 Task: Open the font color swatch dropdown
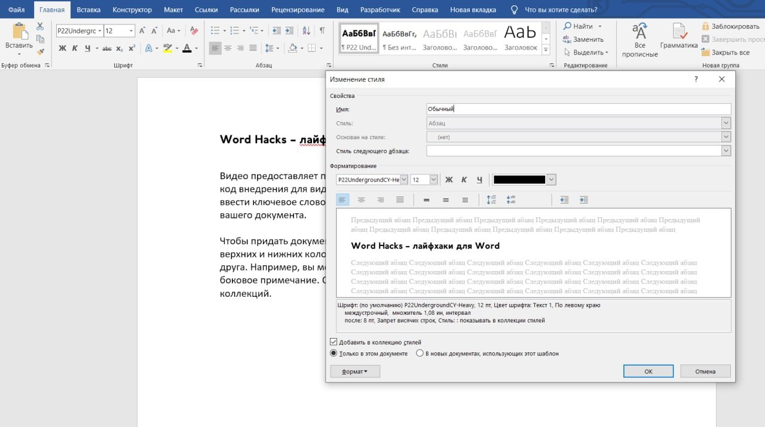point(551,180)
